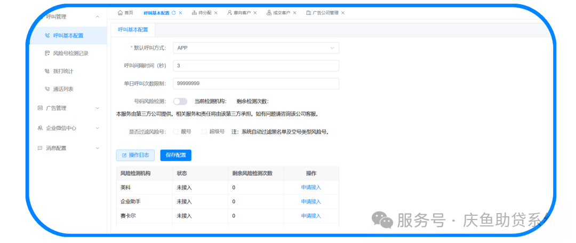Close the 呼叫基本配置 tab
The height and width of the screenshot is (243, 576).
click(x=180, y=12)
